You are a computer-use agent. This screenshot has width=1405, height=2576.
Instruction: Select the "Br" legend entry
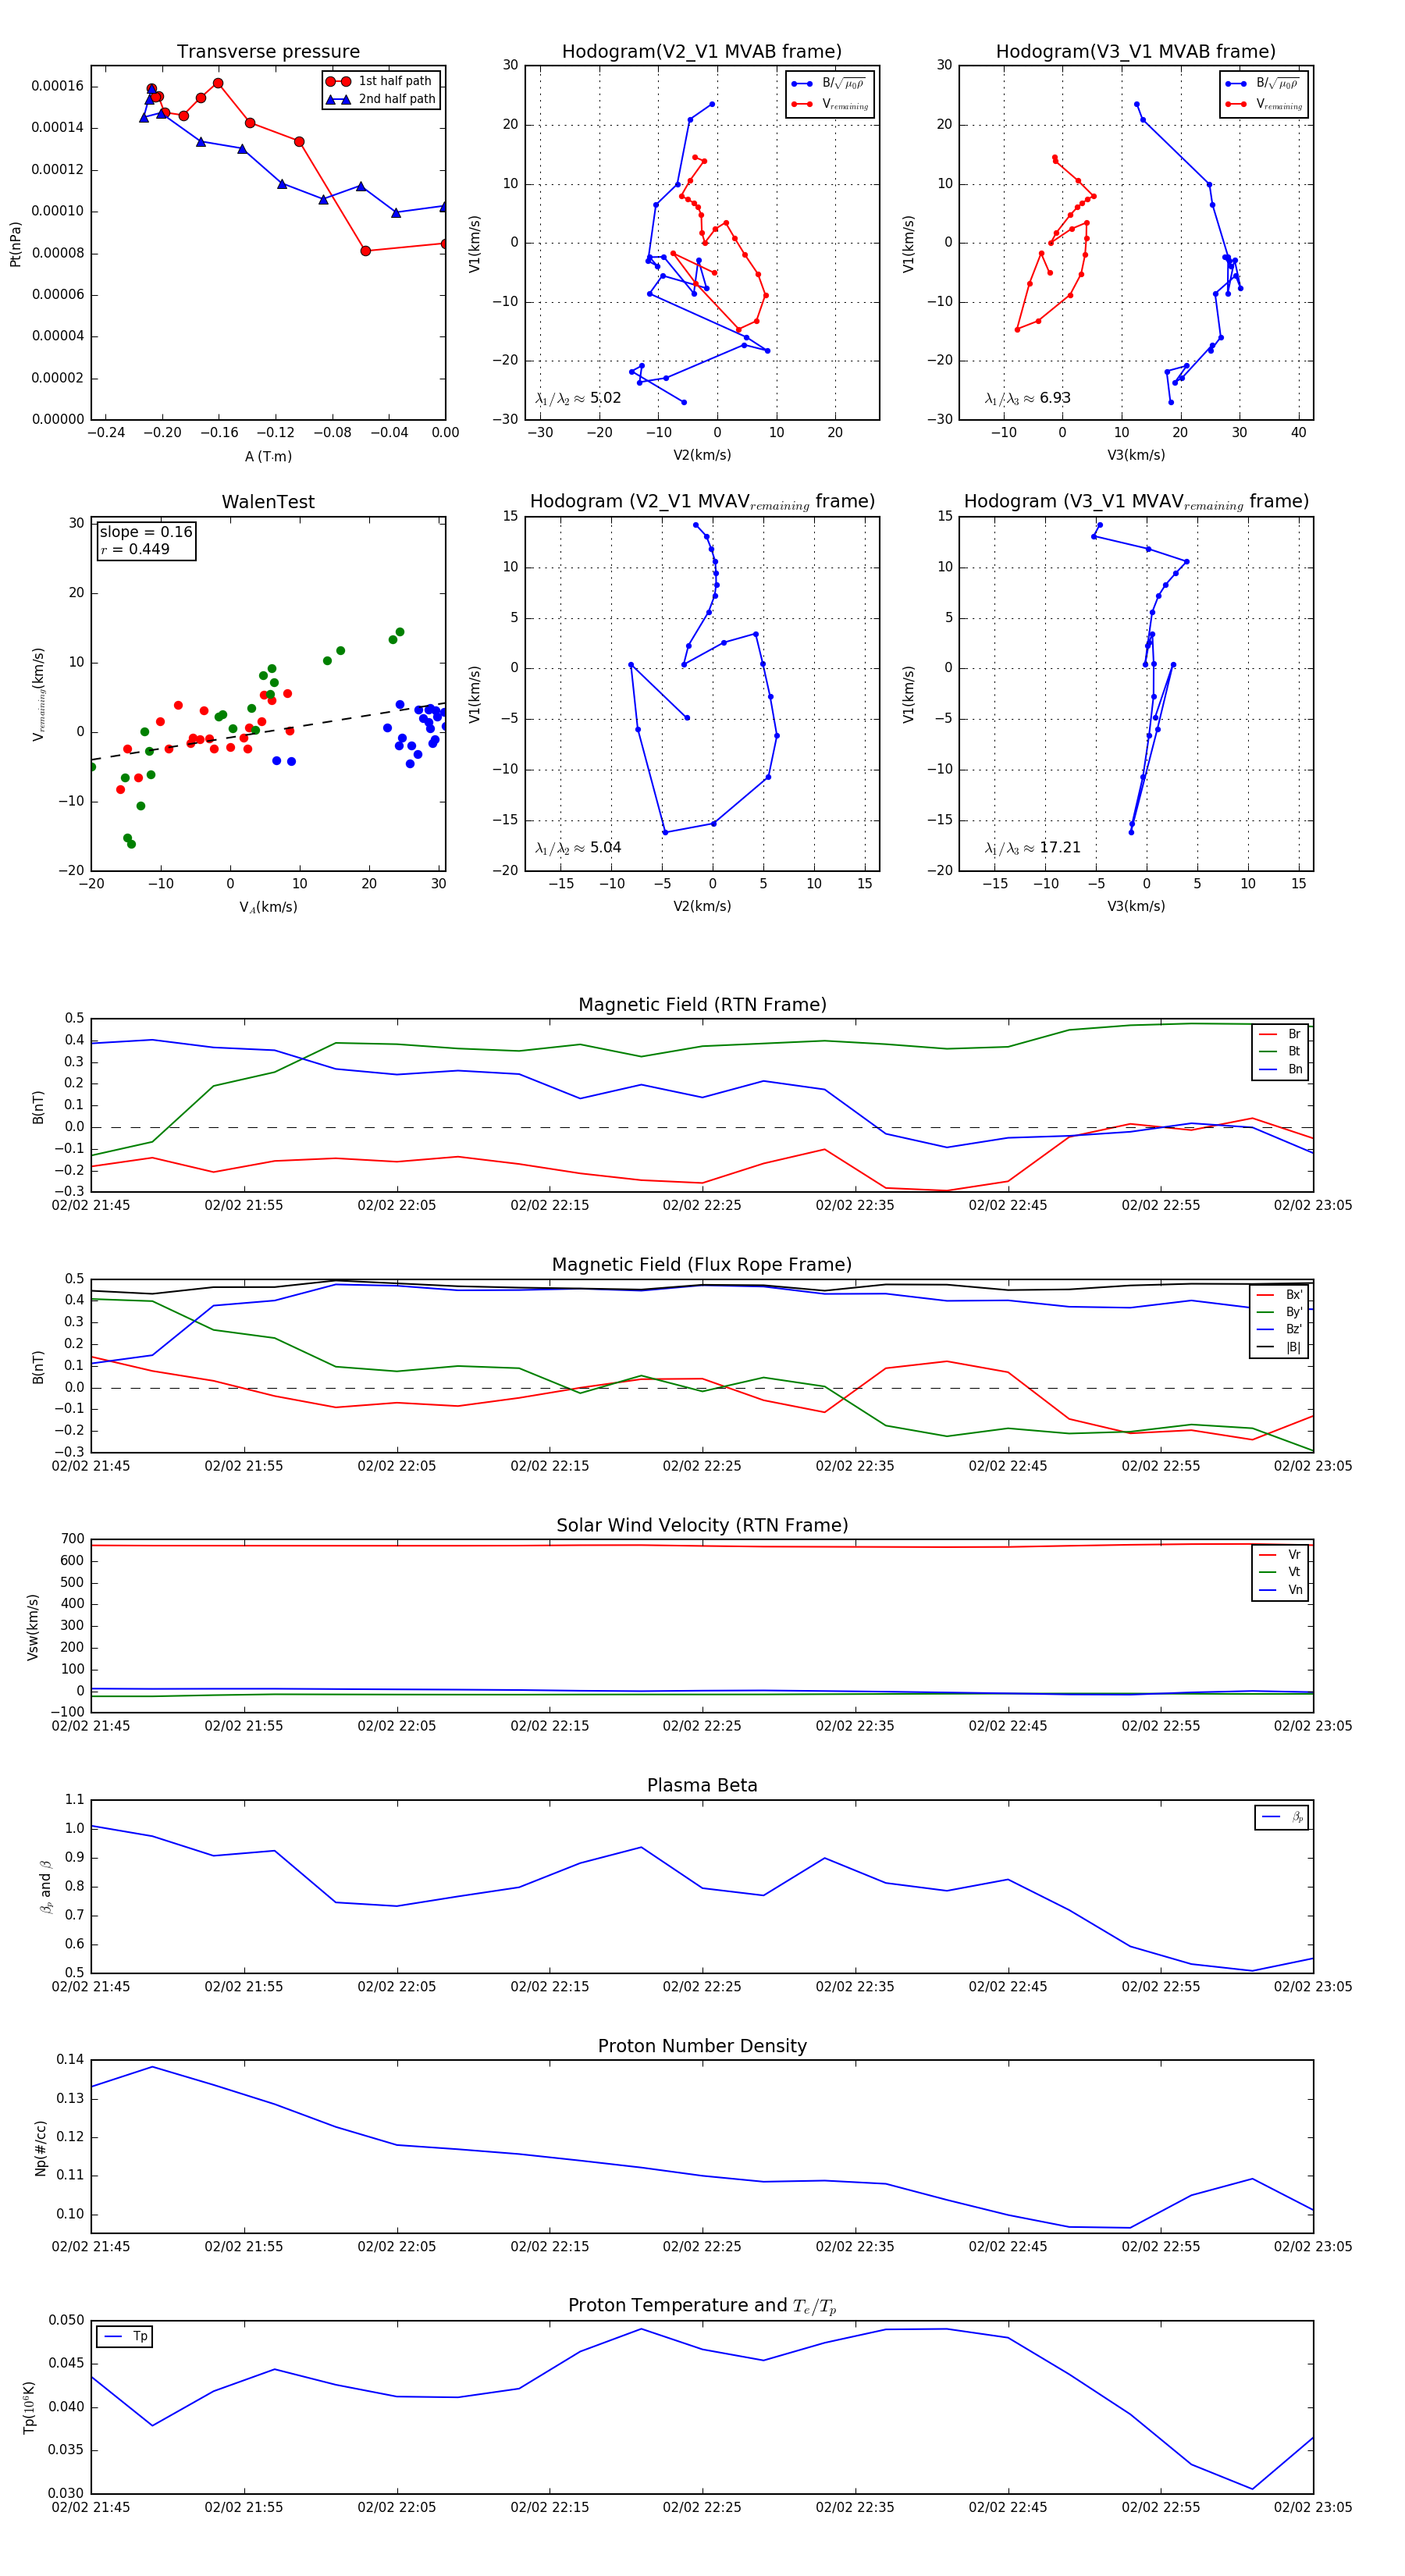point(1281,1034)
